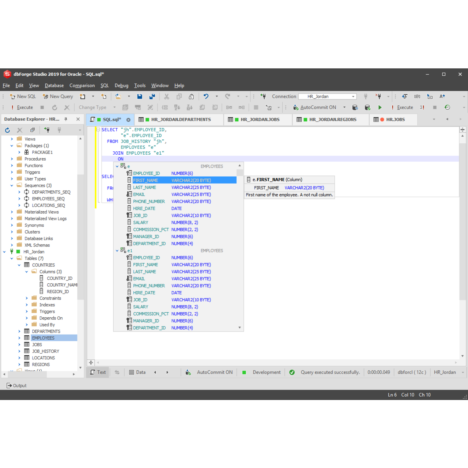Viewport: 468px width, 468px height.
Task: Expand the Procedures node
Action: 12,159
